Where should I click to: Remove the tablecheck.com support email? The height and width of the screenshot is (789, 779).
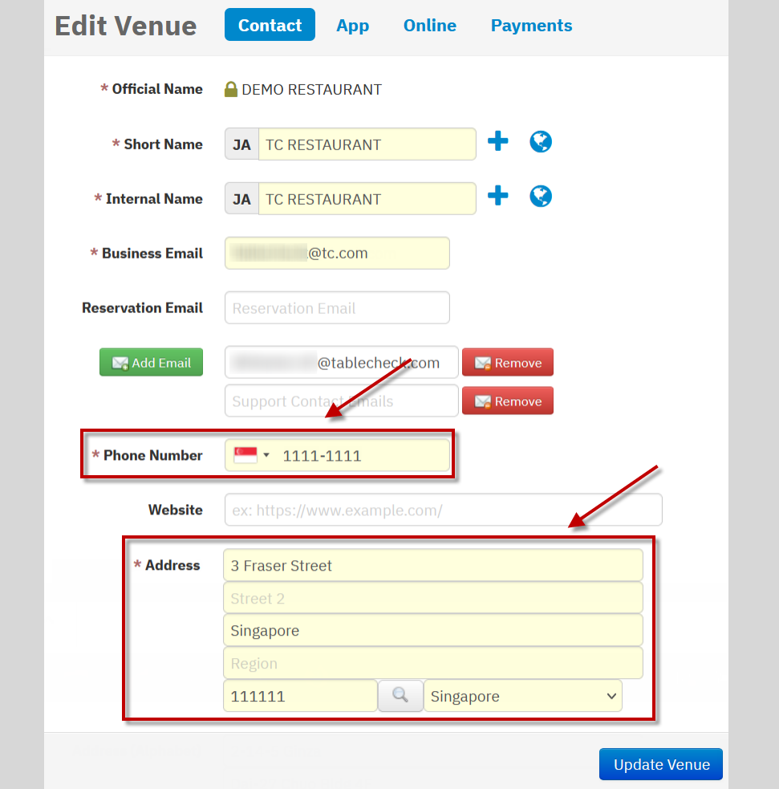tap(507, 363)
